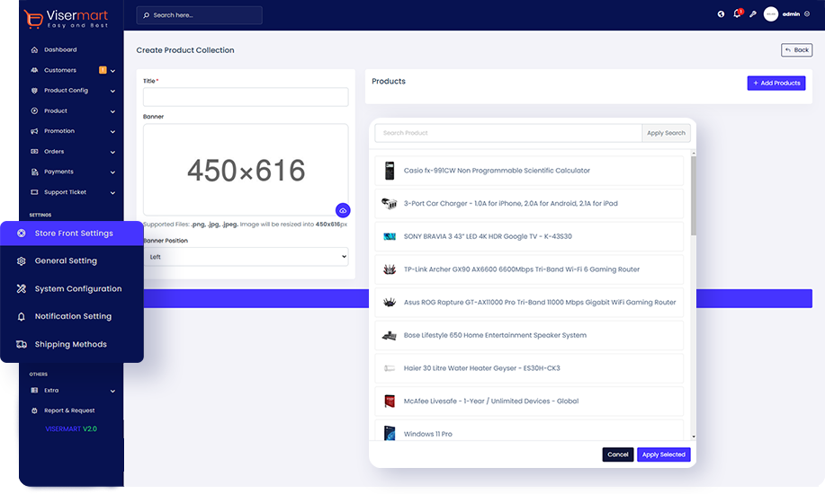Focus the Search Product field

(508, 133)
